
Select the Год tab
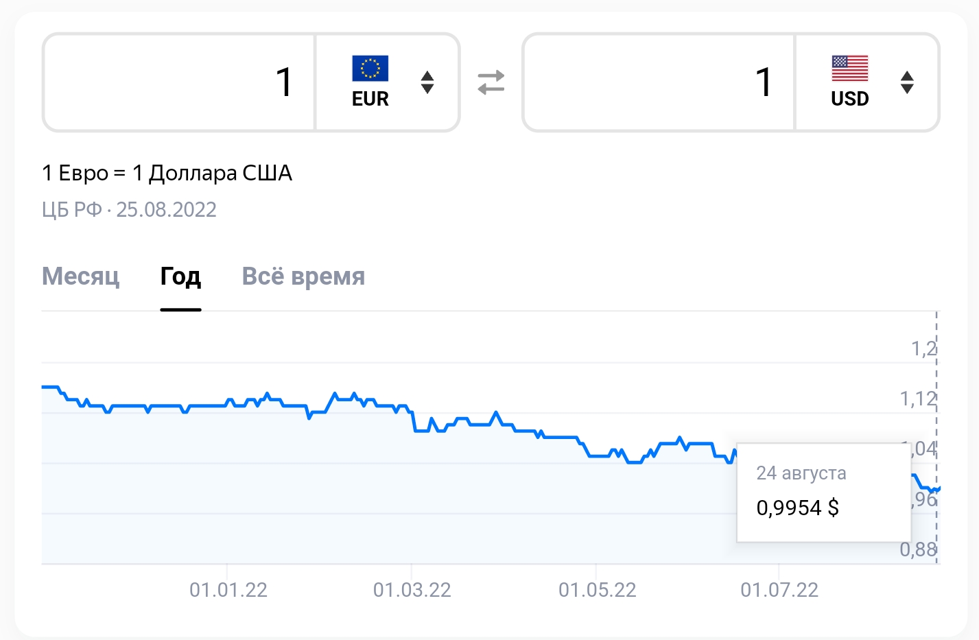[180, 276]
